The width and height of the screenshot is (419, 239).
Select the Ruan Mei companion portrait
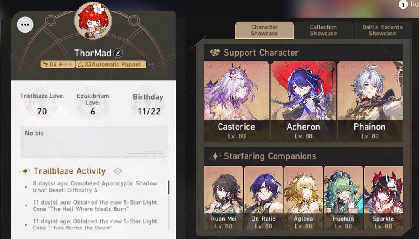click(x=224, y=198)
